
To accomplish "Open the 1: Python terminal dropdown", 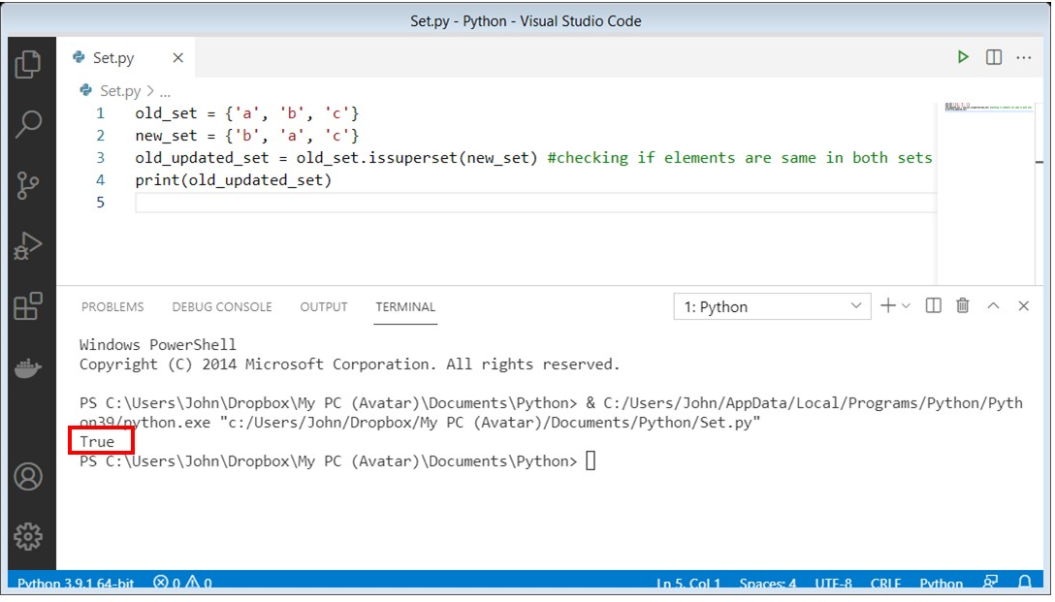I will coord(771,305).
